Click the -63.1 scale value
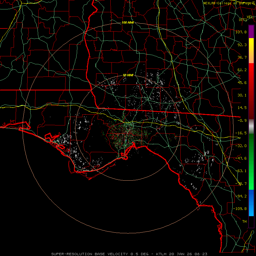Image resolution: width=256 pixels, height=256 pixels. 241,171
